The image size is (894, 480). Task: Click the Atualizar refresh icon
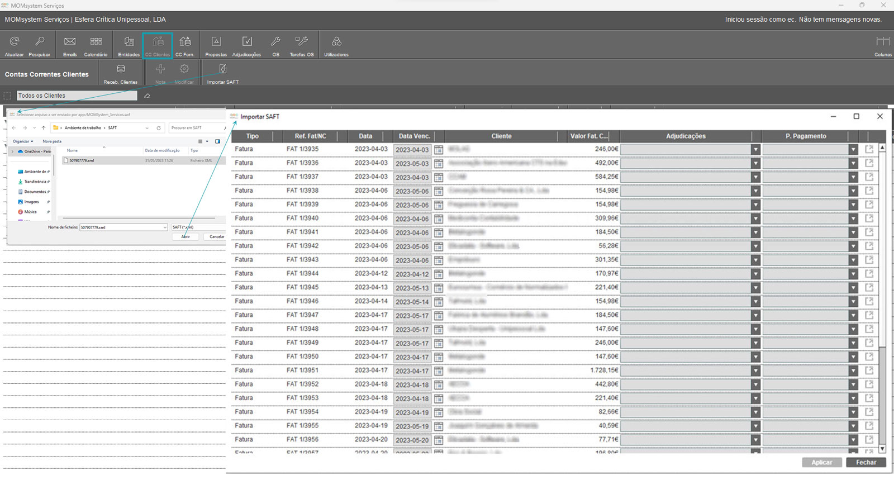click(15, 42)
